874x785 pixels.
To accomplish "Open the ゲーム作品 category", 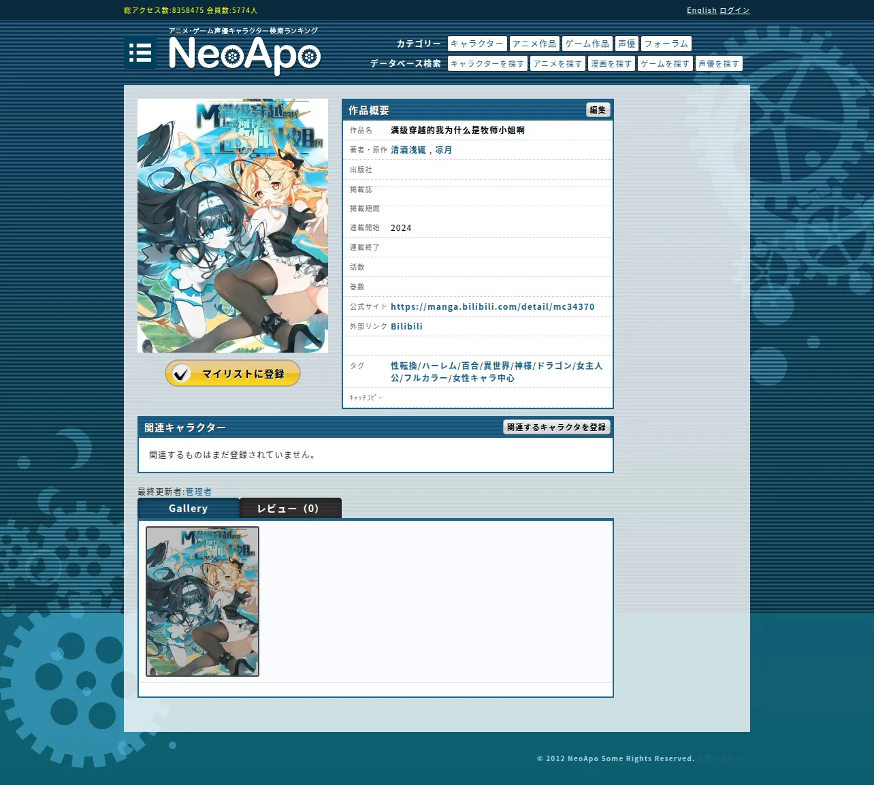I will (x=587, y=44).
